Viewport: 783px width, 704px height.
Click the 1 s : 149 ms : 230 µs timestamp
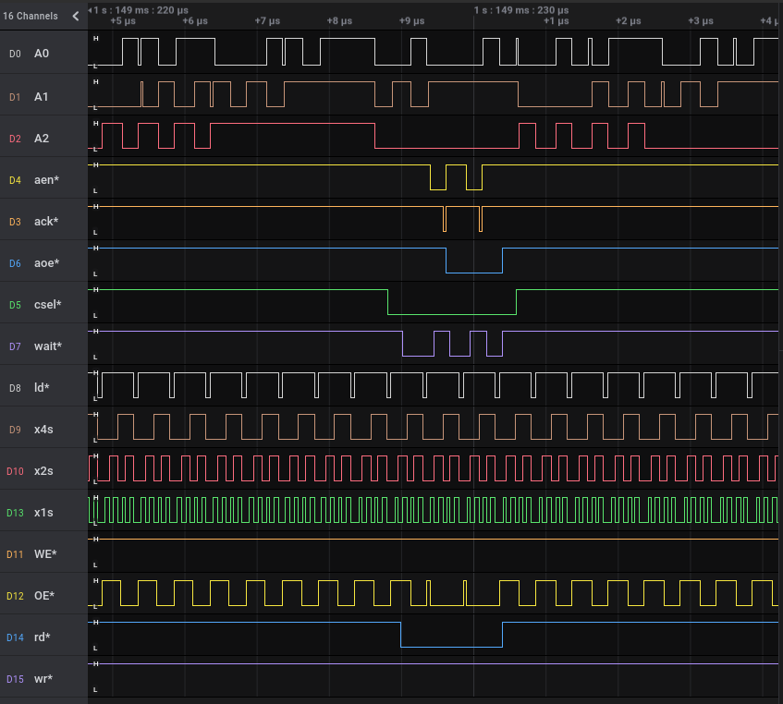(x=521, y=10)
